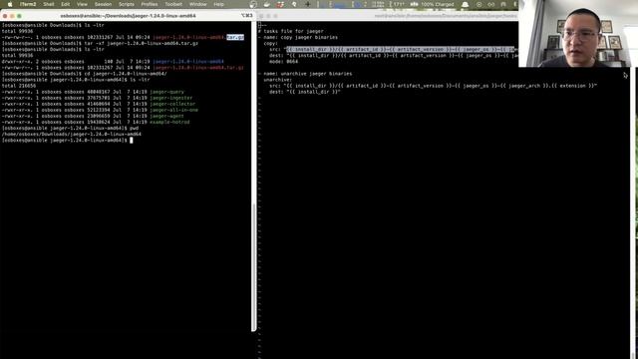Click the last dest '{{ install_dir }}' line

pyautogui.click(x=304, y=92)
